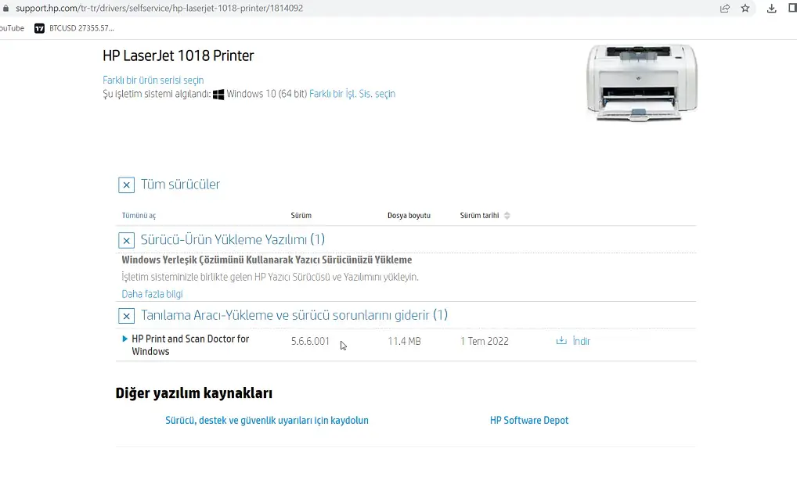The image size is (797, 484).
Task: Open the HP Software Depot link
Action: click(x=529, y=420)
